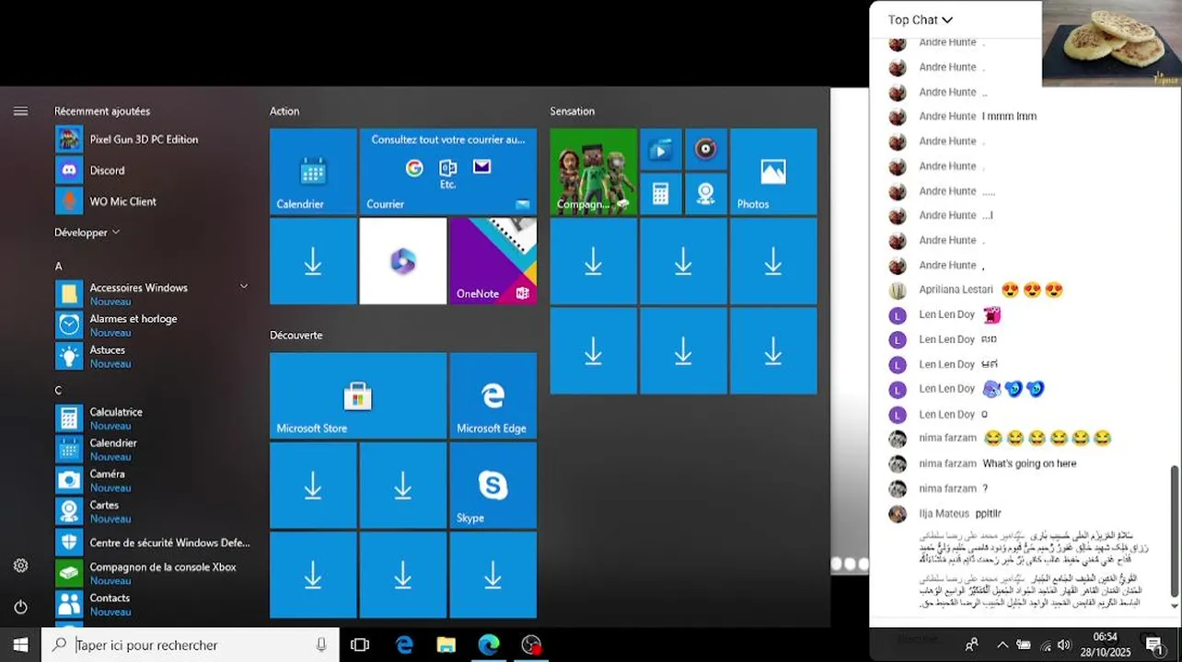
Task: Open Compagnon de la console Xbox entry
Action: click(152, 574)
